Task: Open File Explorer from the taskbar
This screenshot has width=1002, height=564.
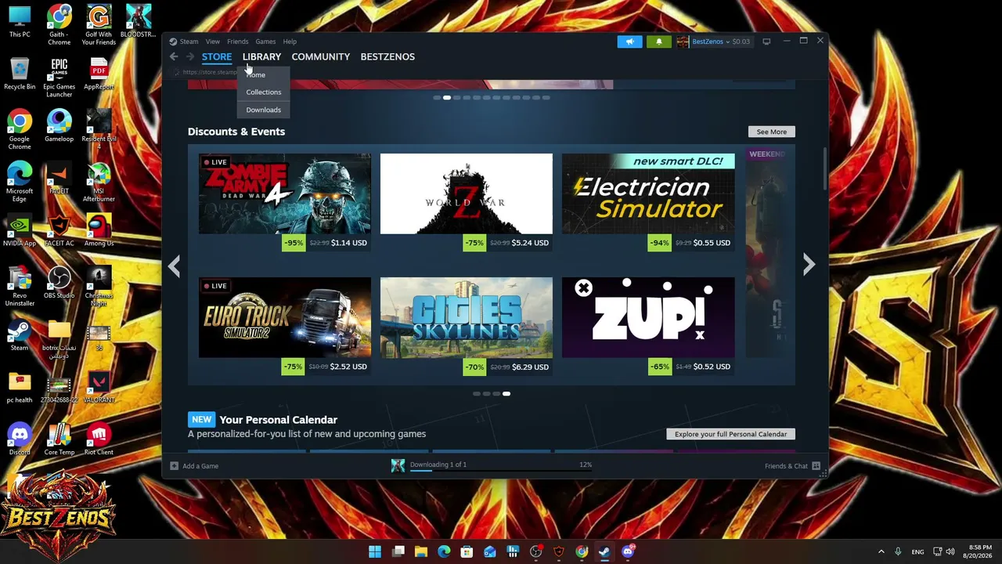Action: point(421,551)
